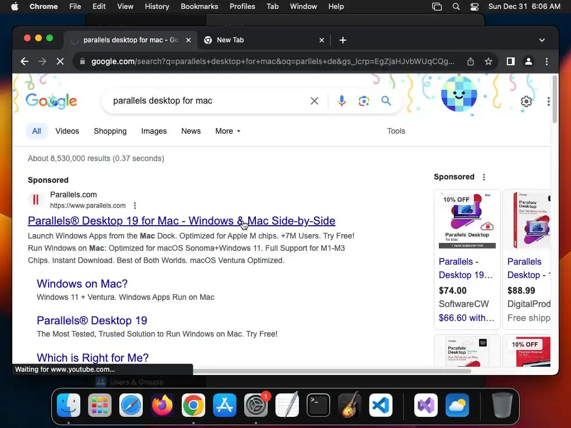Open the $88.99 DigitalProd product listing
Screen dimensions: 571x428
[526, 259]
